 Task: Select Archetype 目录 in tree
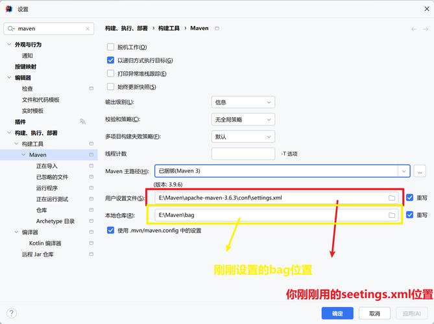tap(55, 221)
